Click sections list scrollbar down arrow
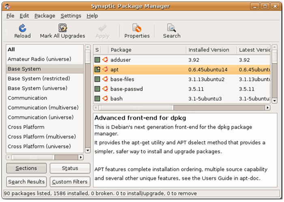 pyautogui.click(x=88, y=150)
